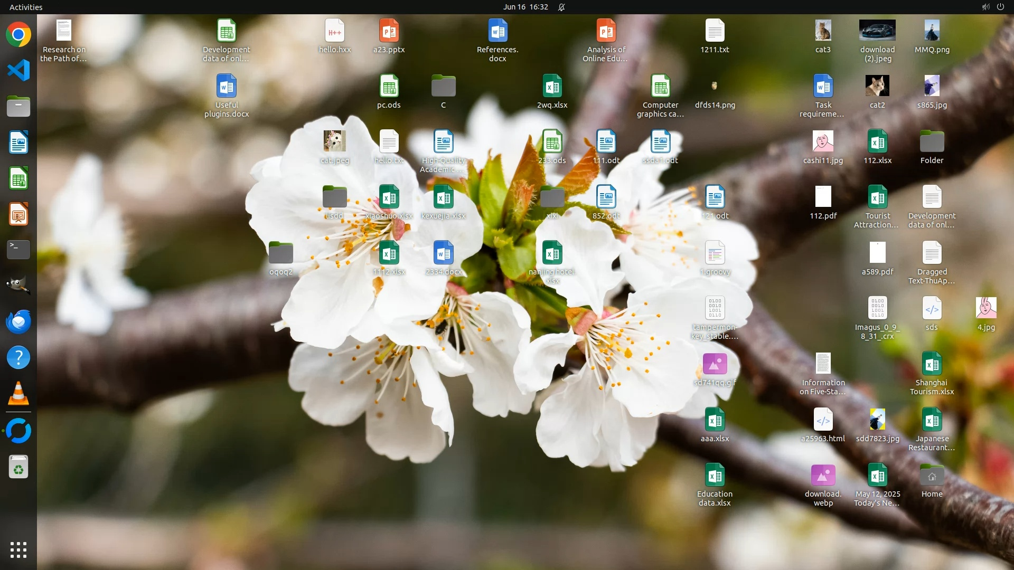Launch LibreOffice Impress from the dock
Image resolution: width=1014 pixels, height=570 pixels.
coord(18,214)
